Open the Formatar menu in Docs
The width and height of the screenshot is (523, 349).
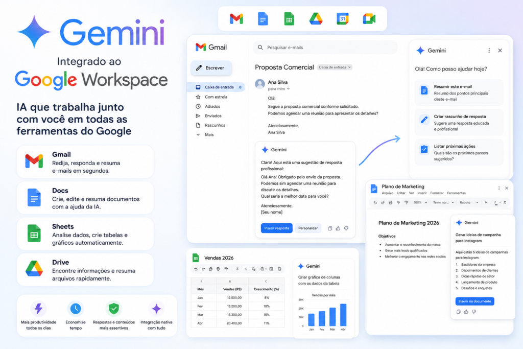pyautogui.click(x=437, y=193)
